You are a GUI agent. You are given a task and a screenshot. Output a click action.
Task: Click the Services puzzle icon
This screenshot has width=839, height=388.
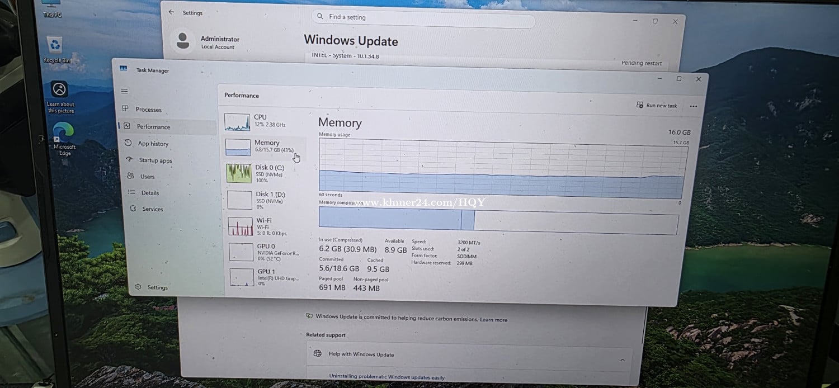coord(133,209)
